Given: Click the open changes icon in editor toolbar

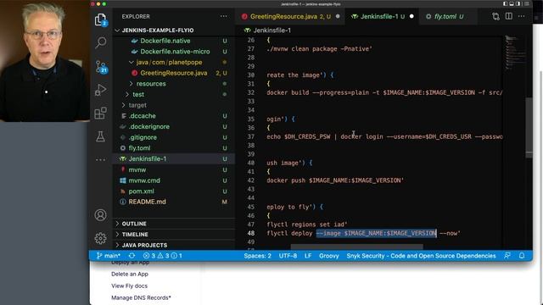Looking at the screenshot, I should coord(495,16).
